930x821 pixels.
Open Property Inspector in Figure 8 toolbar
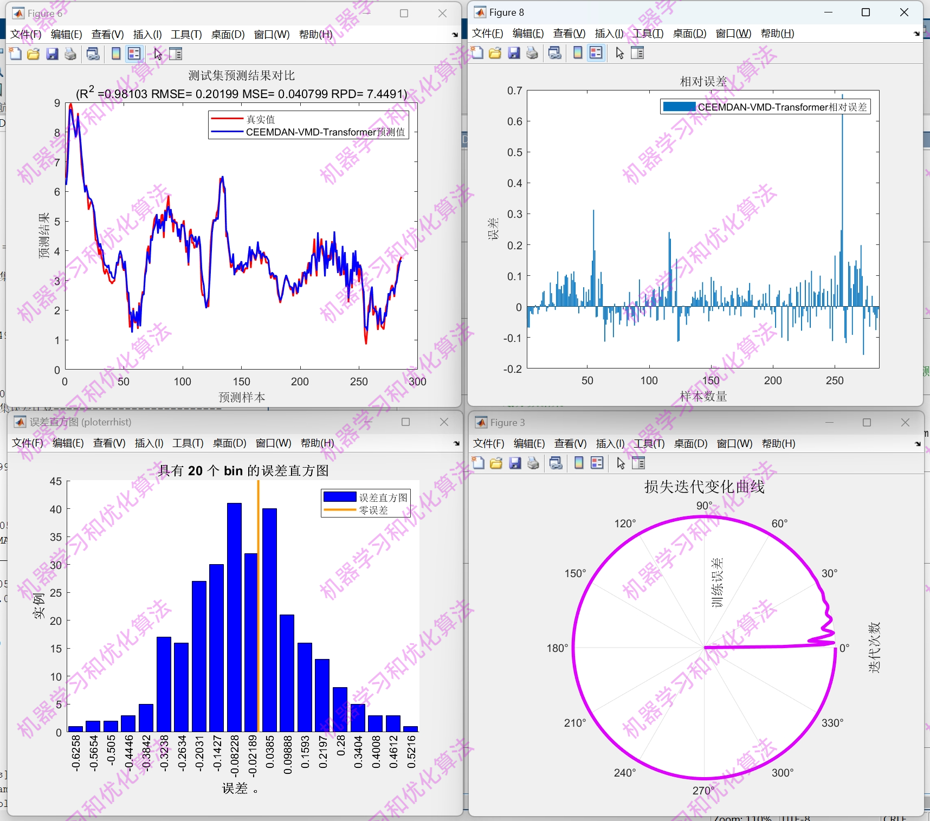point(637,53)
